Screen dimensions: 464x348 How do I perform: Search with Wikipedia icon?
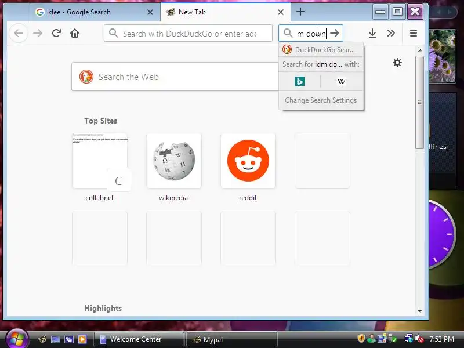click(342, 81)
